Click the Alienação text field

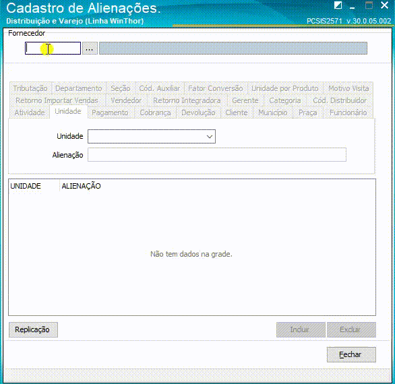point(217,154)
